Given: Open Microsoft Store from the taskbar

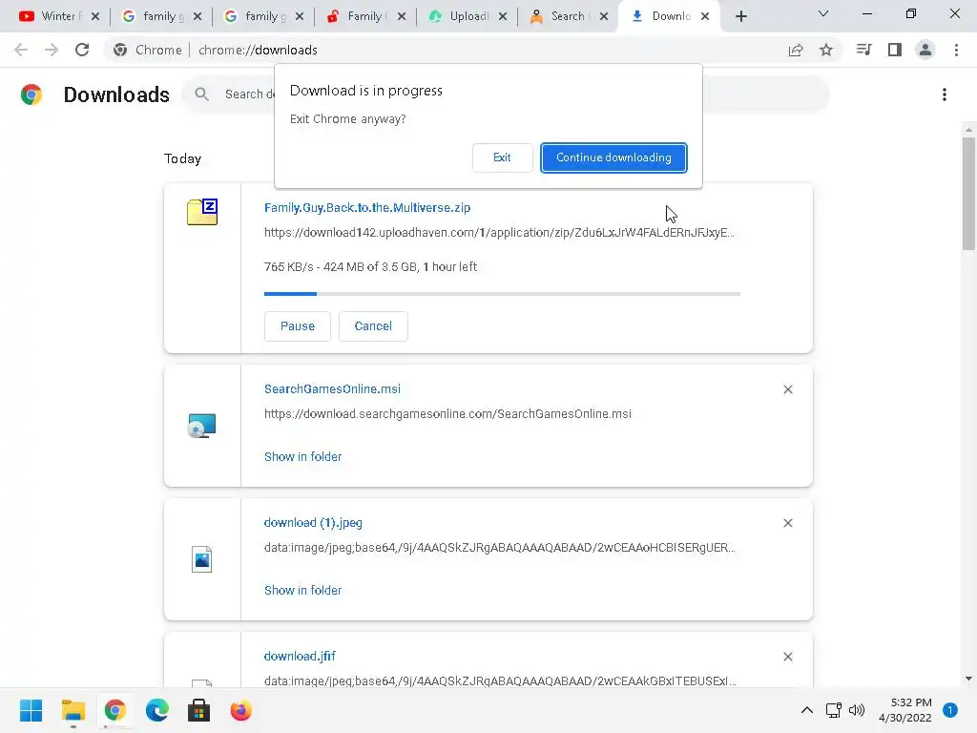Looking at the screenshot, I should (198, 710).
